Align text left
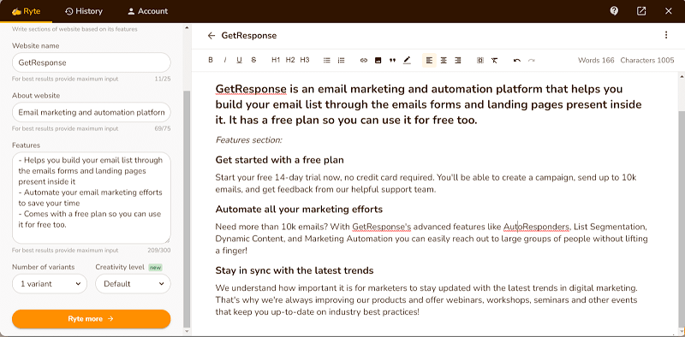The height and width of the screenshot is (337, 685). point(429,60)
